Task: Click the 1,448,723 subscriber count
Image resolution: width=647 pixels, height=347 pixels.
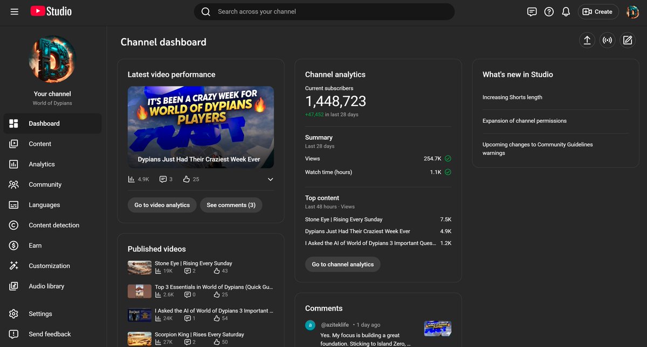Action: [x=335, y=101]
